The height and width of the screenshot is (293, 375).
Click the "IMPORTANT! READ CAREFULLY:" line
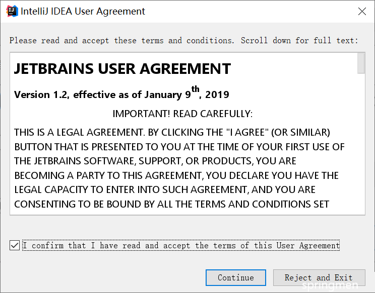(x=182, y=114)
